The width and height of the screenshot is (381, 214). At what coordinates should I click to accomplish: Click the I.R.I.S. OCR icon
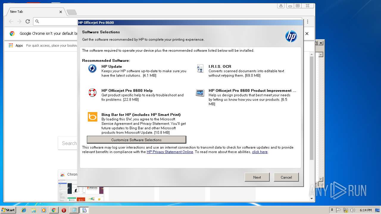coord(200,69)
